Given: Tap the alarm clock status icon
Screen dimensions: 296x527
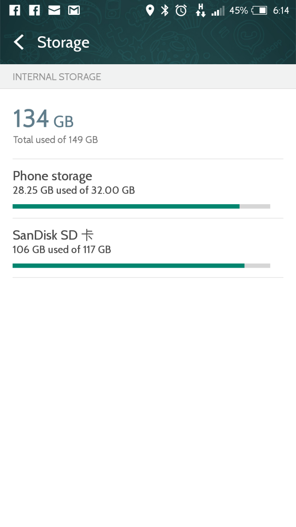Looking at the screenshot, I should pyautogui.click(x=181, y=10).
